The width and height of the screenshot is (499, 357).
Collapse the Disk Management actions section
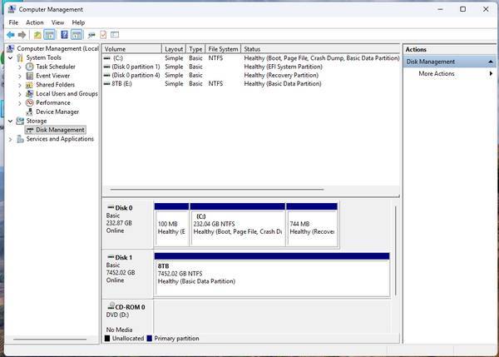(x=491, y=62)
